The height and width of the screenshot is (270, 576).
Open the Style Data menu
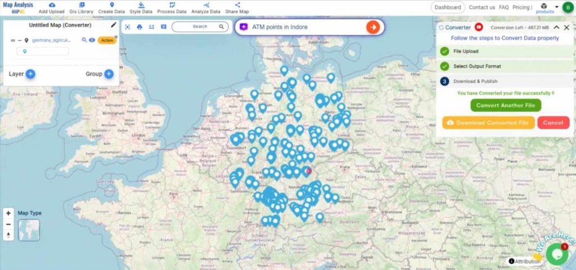tap(141, 8)
